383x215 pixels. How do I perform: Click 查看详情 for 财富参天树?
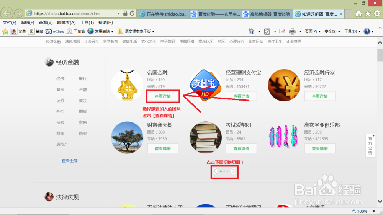(163, 148)
